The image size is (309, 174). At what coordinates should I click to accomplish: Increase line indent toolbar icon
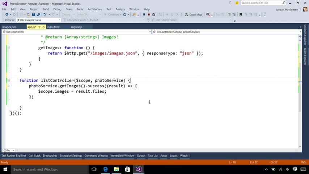234,14
